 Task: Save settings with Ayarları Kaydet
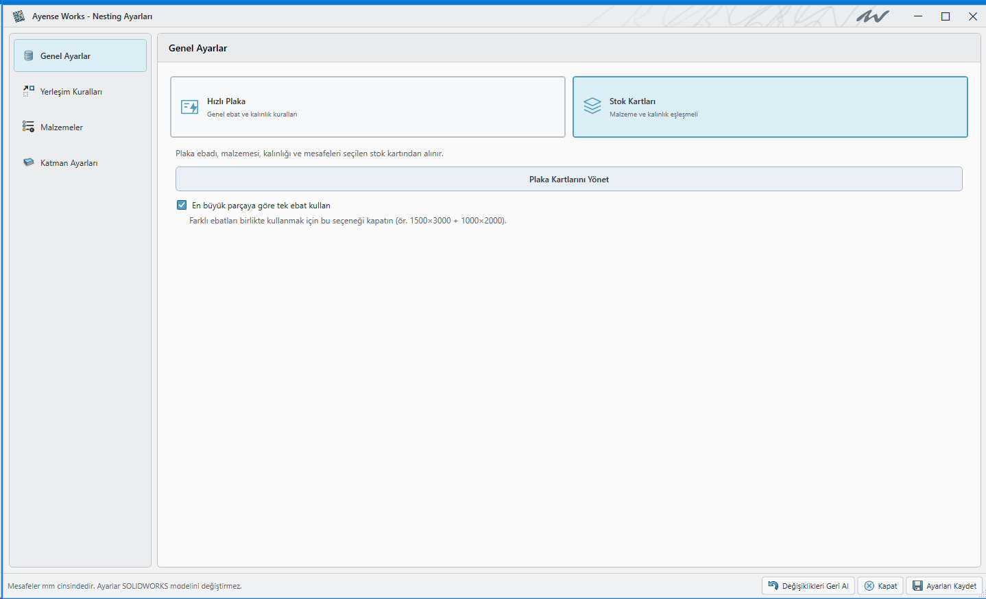(944, 586)
